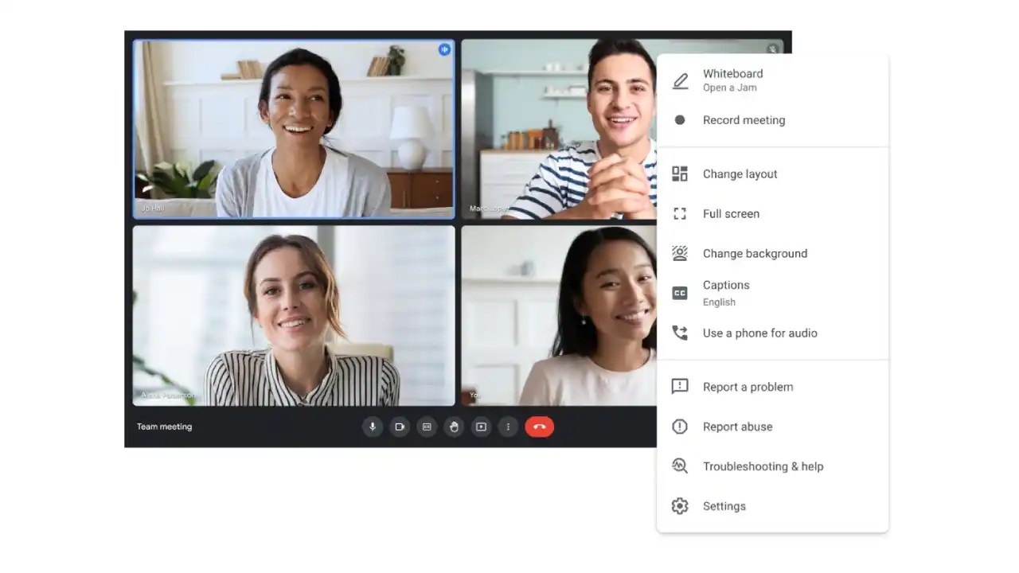Open Troubleshooting & help
The image size is (1019, 573).
point(763,466)
